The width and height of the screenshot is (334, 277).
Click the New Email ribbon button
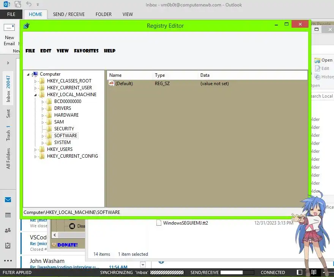[9, 35]
